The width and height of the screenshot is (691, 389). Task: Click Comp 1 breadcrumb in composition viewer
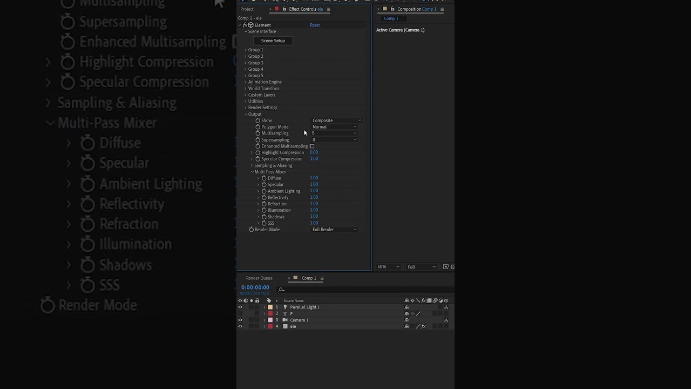point(391,18)
